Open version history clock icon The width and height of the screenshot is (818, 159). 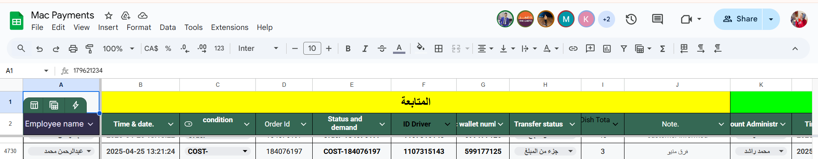[x=631, y=19]
